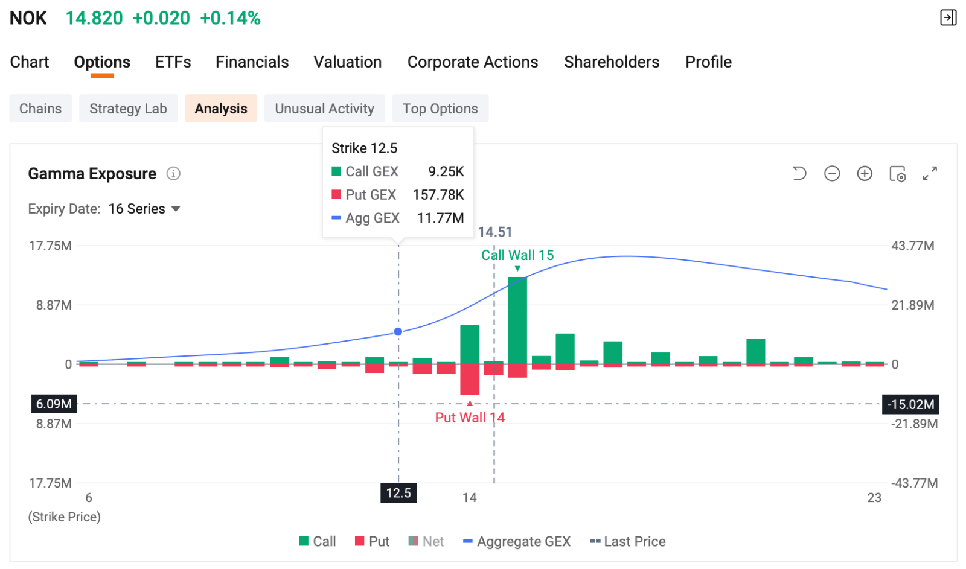Click the NOK ticker symbol

click(x=28, y=18)
